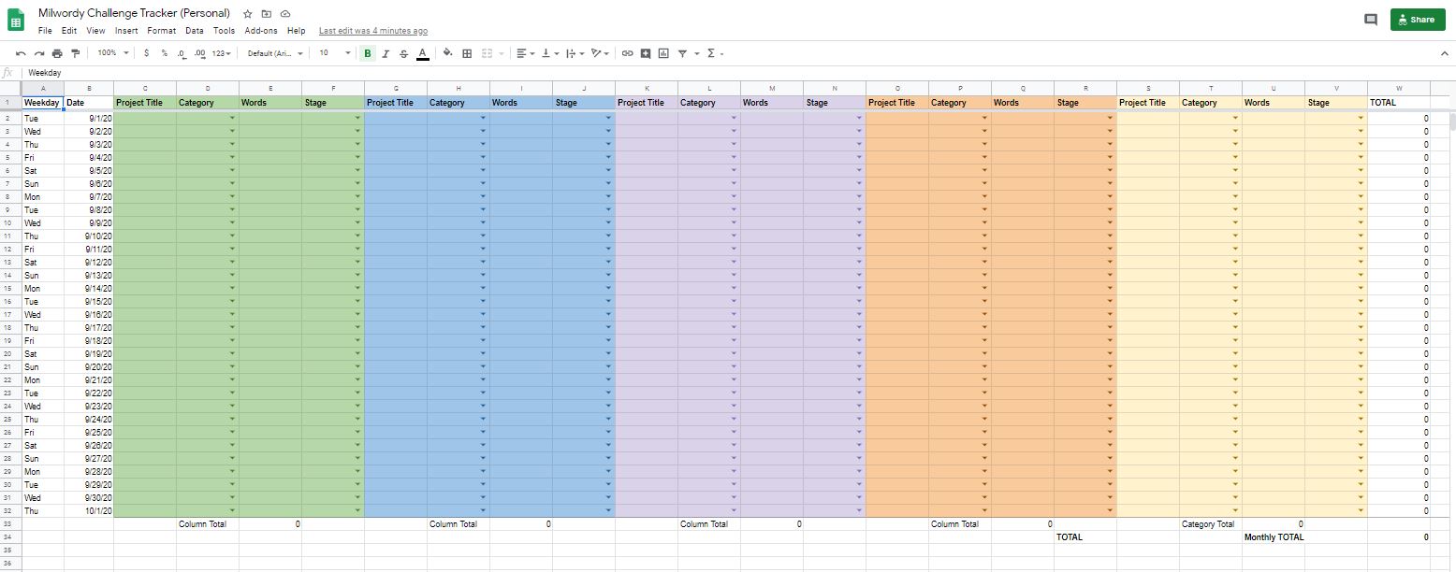Apply strikethrough formatting
This screenshot has height=572, width=1456.
coord(403,53)
